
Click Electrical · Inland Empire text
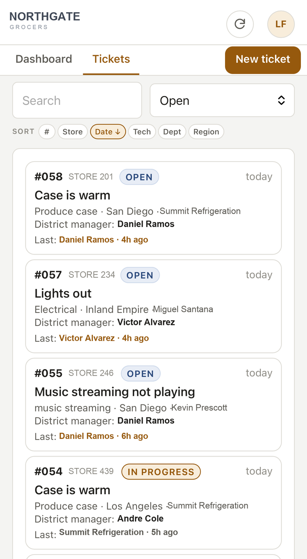[92, 310]
